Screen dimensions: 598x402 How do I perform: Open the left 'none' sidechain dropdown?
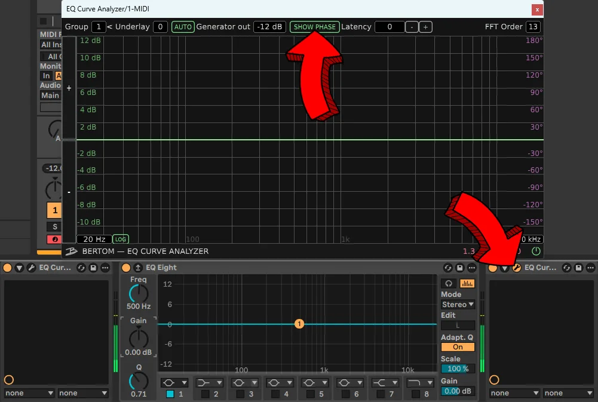coord(29,392)
